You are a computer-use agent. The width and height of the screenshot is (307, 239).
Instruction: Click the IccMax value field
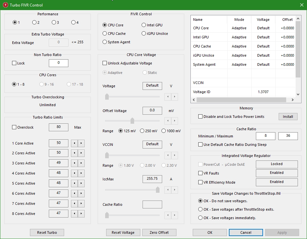pyautogui.click(x=152, y=179)
